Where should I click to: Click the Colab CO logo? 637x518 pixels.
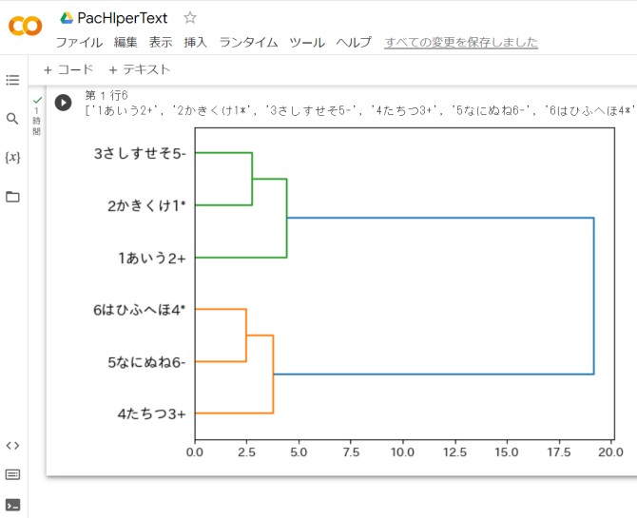[25, 27]
